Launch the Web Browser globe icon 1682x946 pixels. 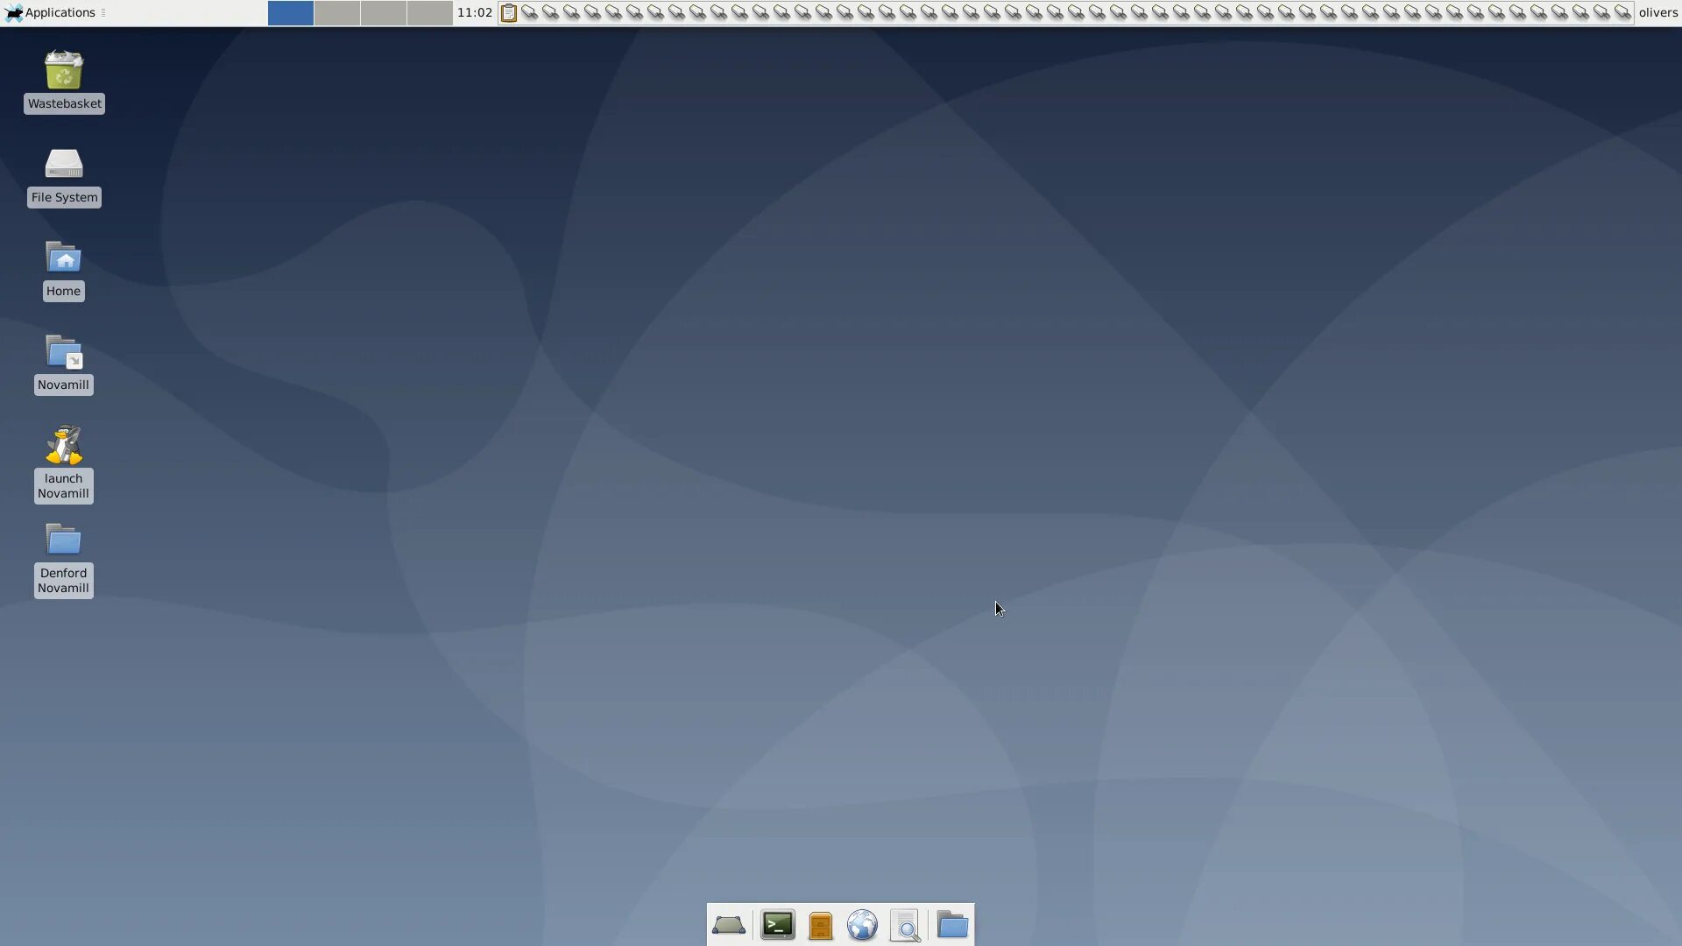click(x=863, y=925)
